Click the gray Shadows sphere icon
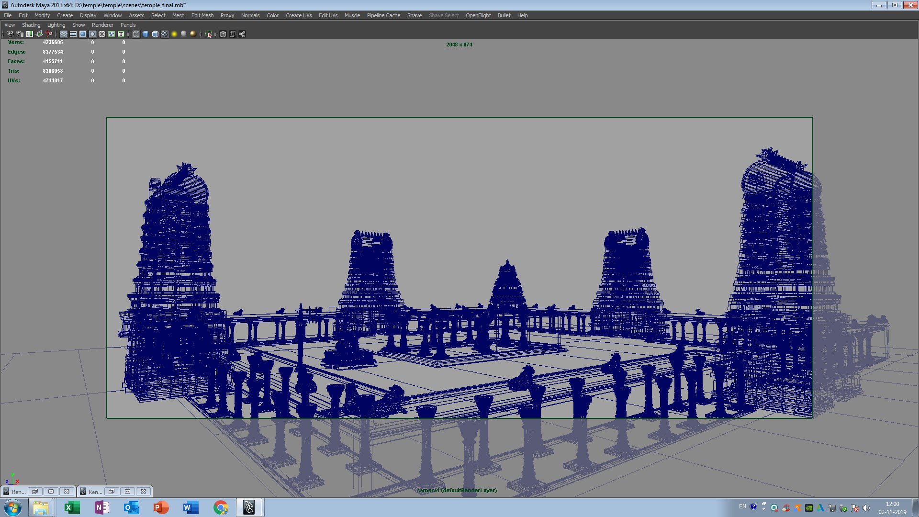This screenshot has width=919, height=517. [183, 34]
